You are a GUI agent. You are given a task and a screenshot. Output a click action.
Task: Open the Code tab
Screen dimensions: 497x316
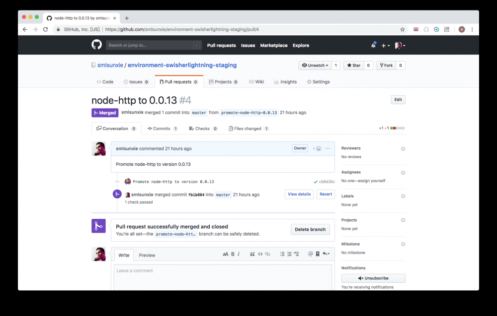click(105, 82)
